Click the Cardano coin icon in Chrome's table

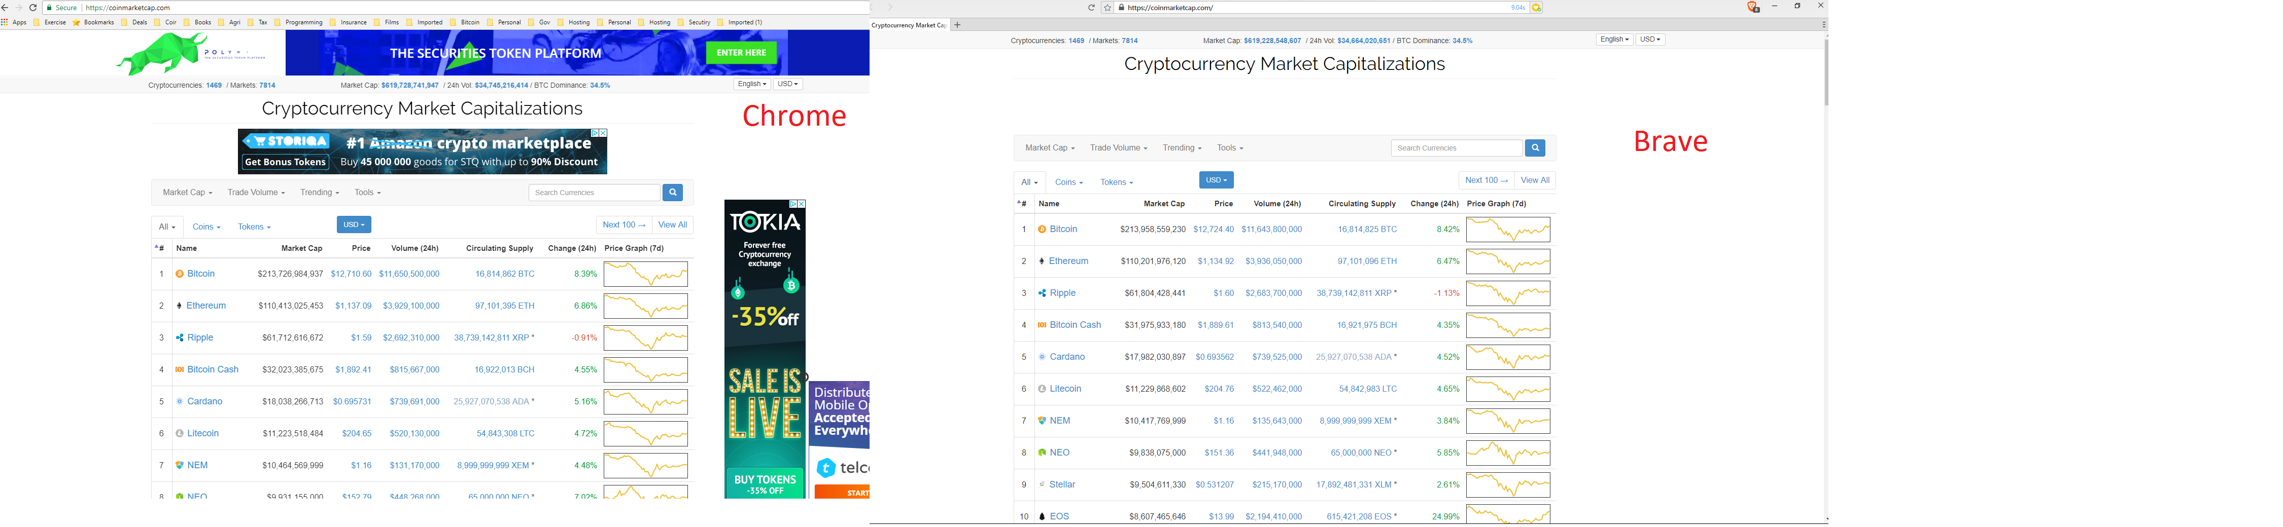[x=180, y=402]
